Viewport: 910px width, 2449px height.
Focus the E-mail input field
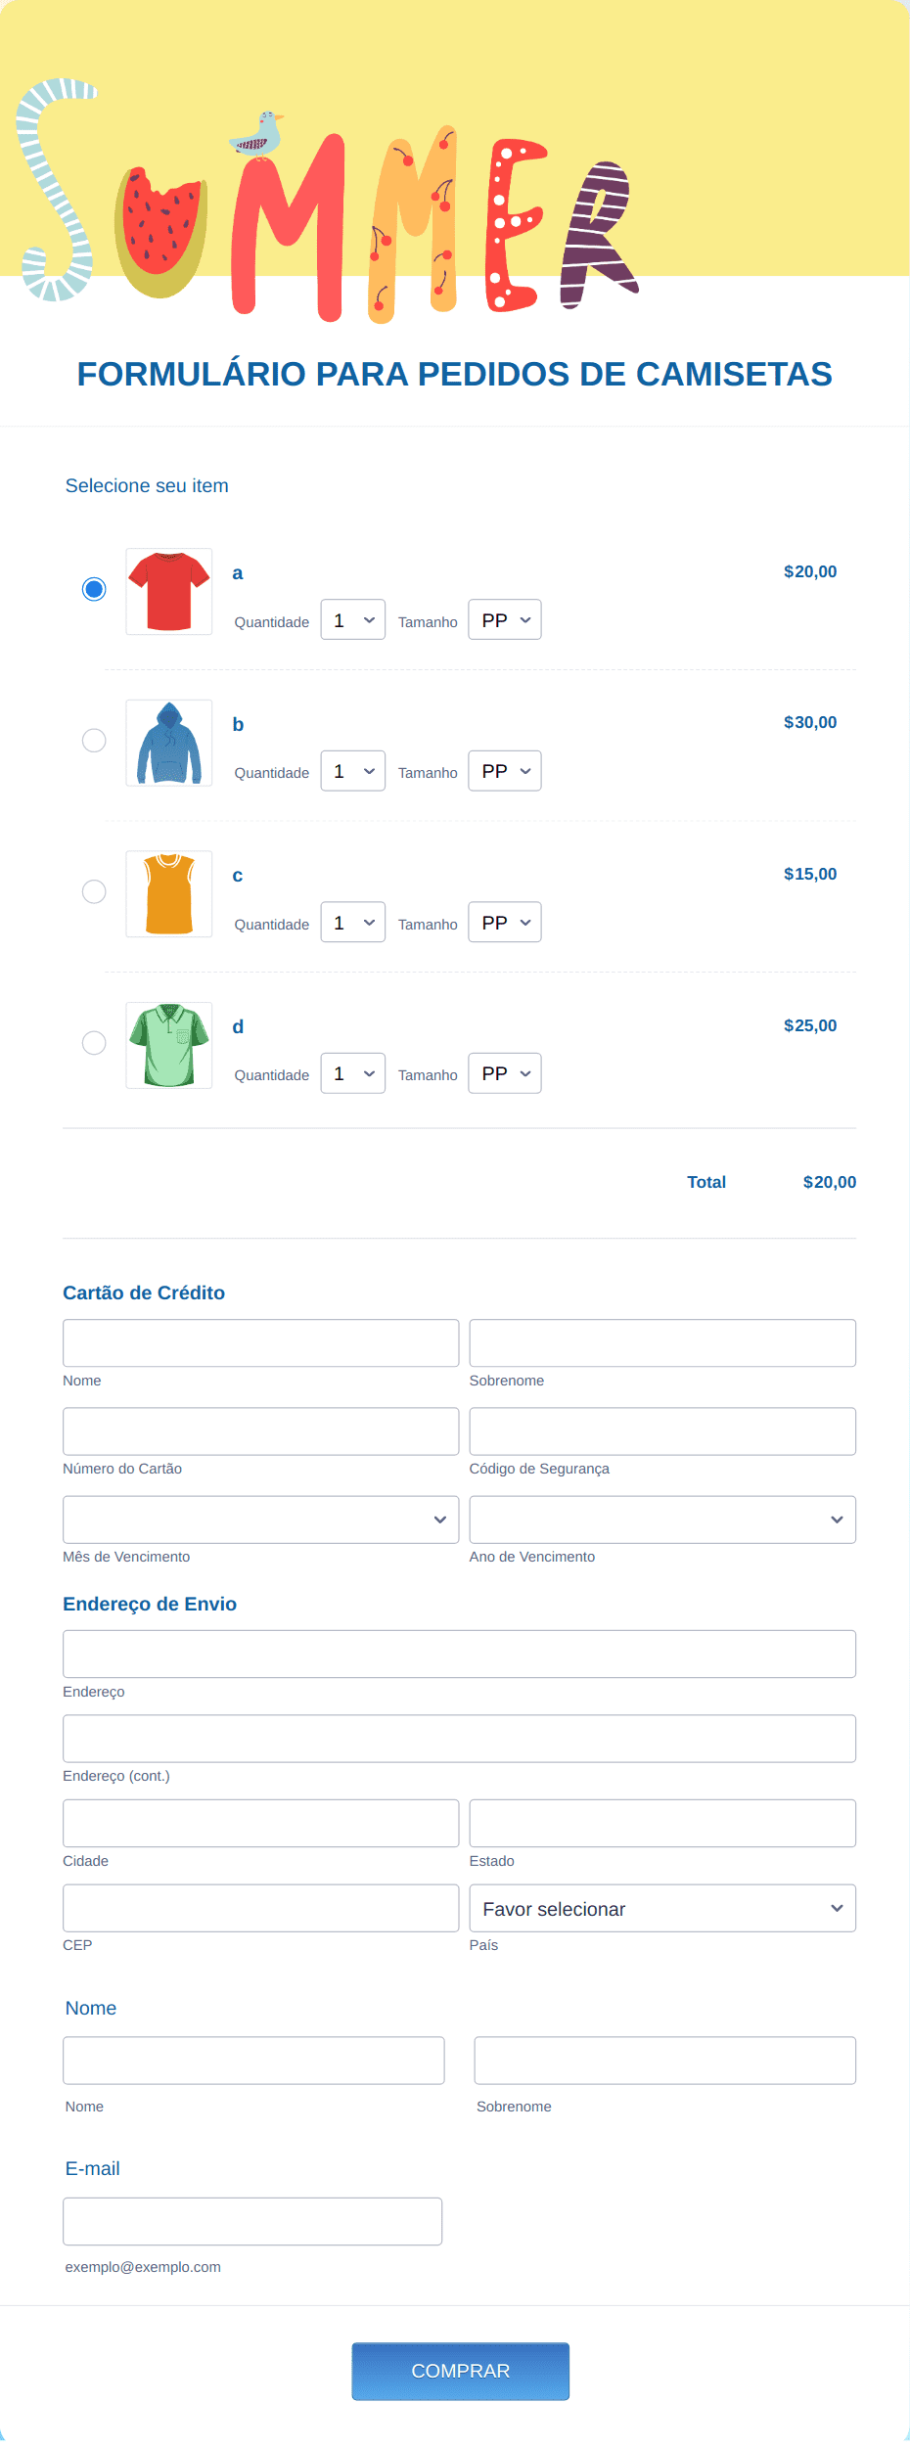click(x=252, y=2222)
